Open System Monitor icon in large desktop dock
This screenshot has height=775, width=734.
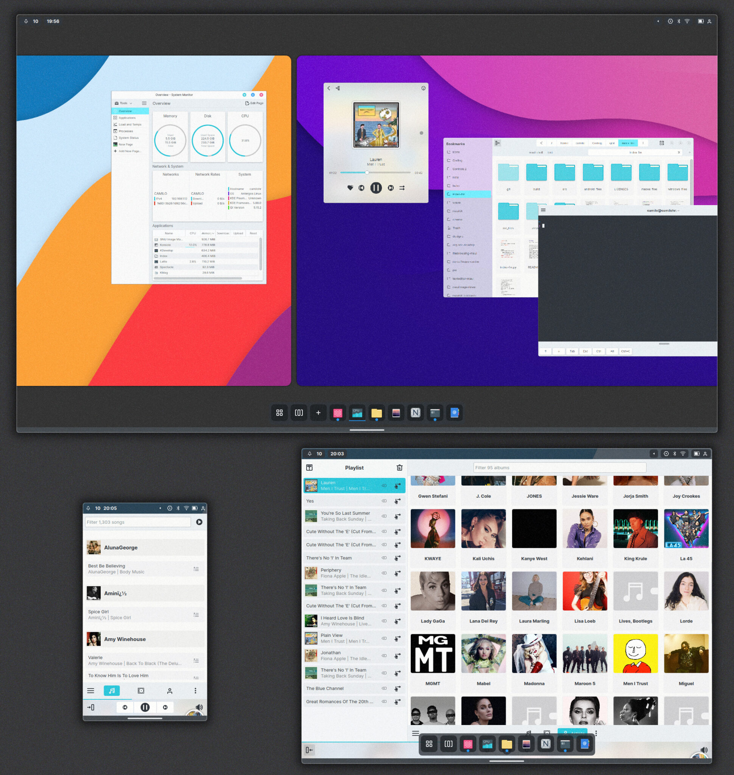point(357,413)
